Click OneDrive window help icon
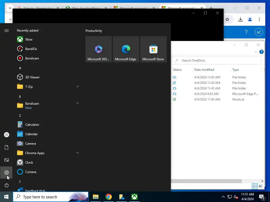 [x=261, y=52]
